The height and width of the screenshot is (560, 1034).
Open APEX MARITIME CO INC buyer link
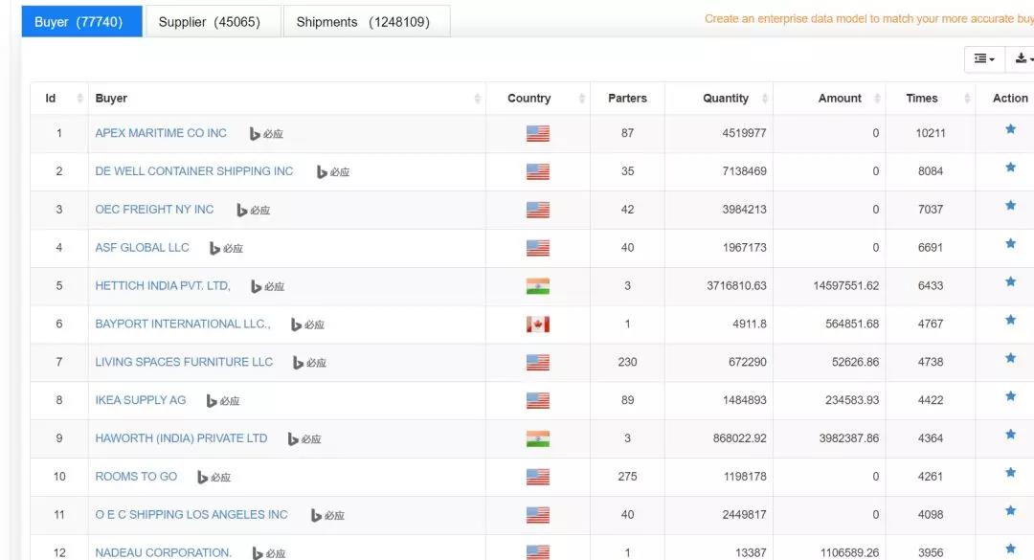(x=161, y=133)
